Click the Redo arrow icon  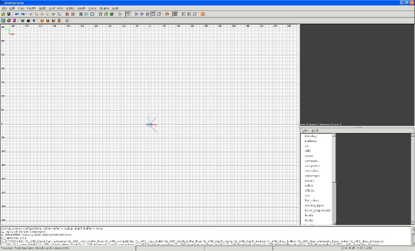coord(23,14)
